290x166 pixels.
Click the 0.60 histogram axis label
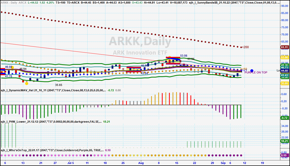pos(284,94)
